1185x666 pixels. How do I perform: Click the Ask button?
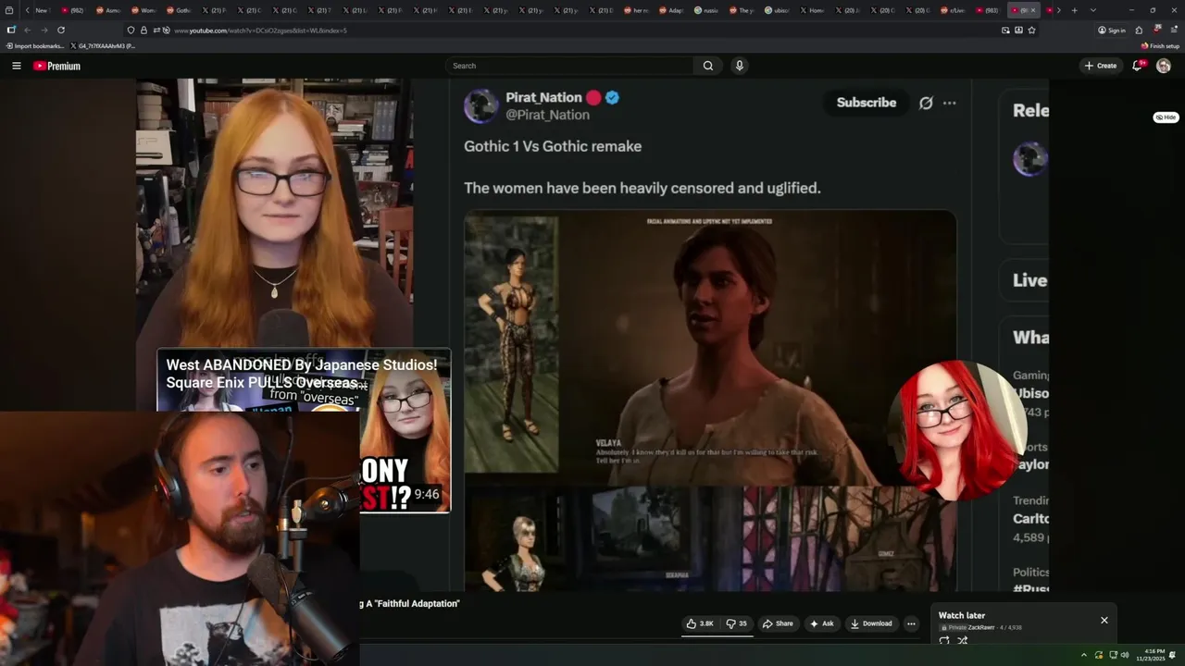pyautogui.click(x=822, y=623)
